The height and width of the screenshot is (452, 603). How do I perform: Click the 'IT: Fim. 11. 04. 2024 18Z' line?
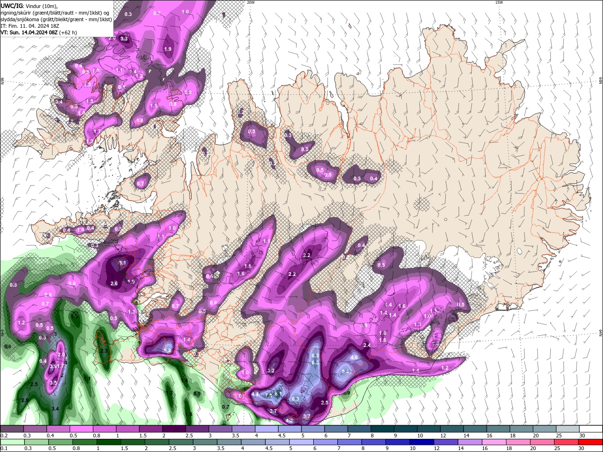pyautogui.click(x=29, y=26)
